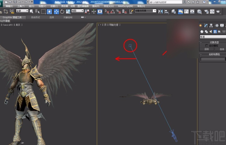Screen dimensions: 226x145
Task: Redo the last undone action
Action: point(26,2)
